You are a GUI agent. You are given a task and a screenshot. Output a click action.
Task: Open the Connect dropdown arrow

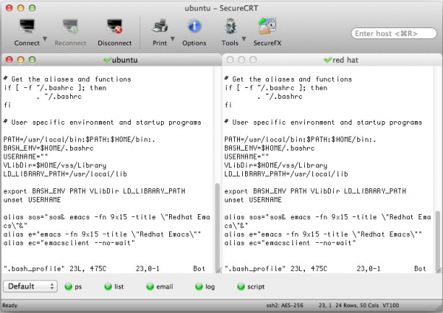pyautogui.click(x=44, y=38)
